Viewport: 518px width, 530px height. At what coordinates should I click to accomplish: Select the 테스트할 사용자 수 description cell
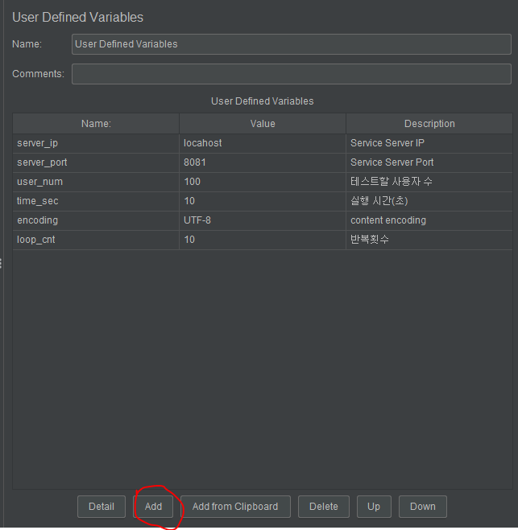tap(429, 182)
